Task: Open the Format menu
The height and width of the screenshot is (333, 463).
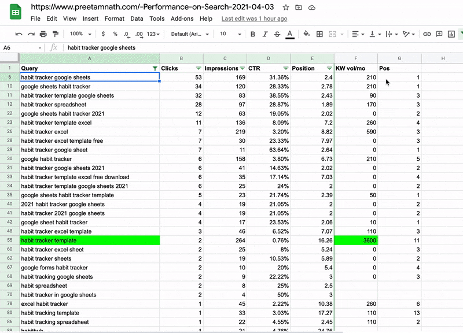Action: (x=115, y=18)
